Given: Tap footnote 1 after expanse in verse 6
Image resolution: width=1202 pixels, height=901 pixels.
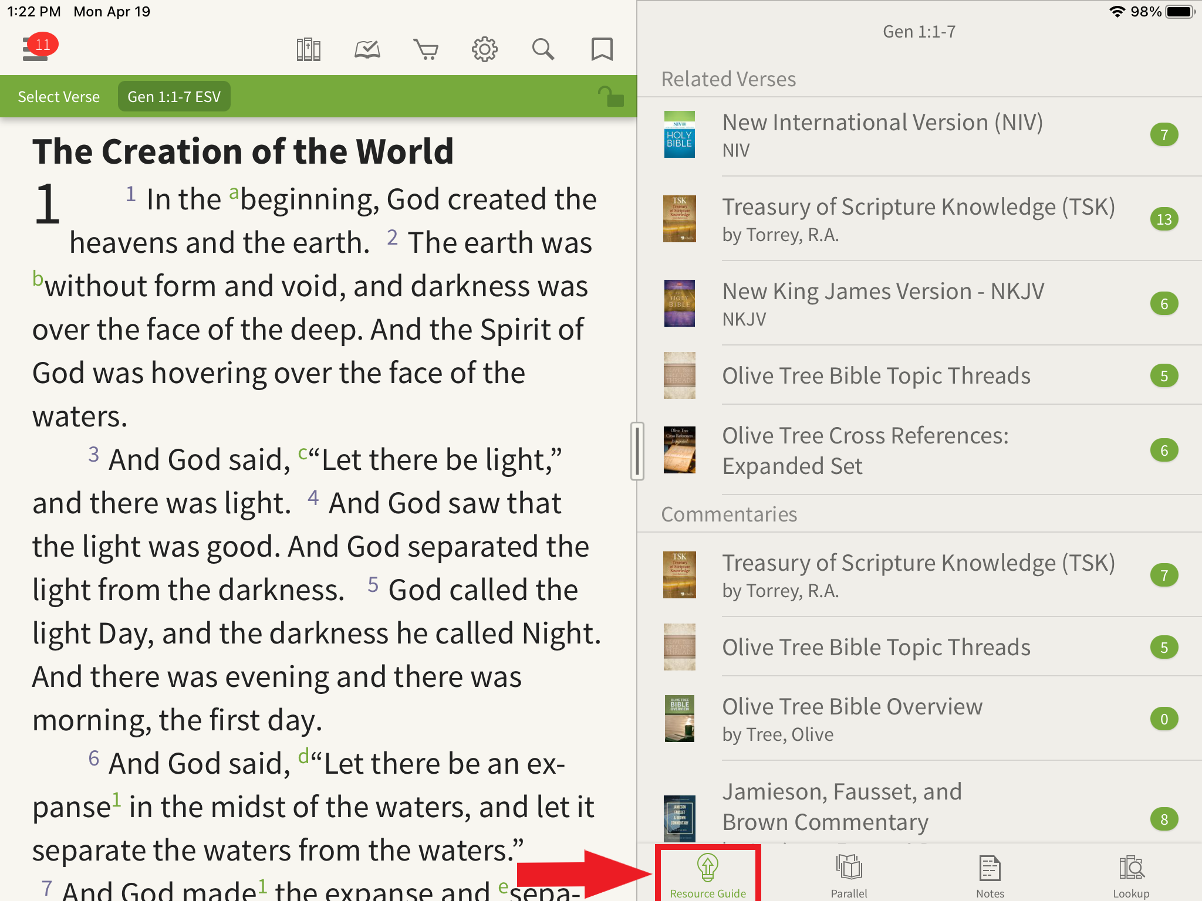Looking at the screenshot, I should coord(116,799).
